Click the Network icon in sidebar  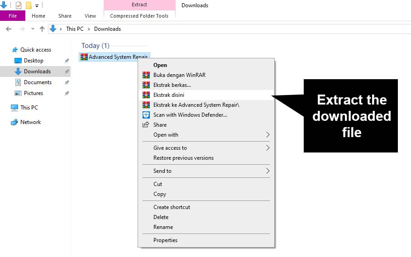(14, 122)
